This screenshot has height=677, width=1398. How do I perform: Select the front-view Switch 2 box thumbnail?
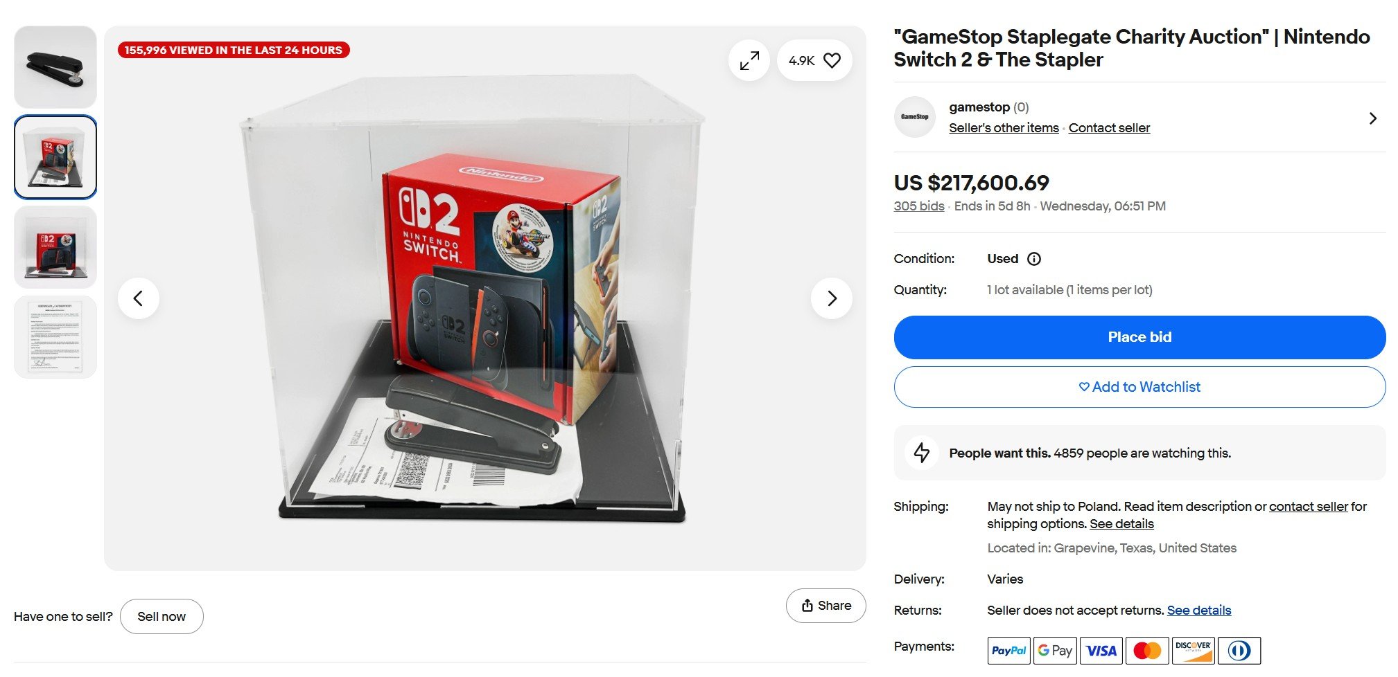(x=55, y=247)
